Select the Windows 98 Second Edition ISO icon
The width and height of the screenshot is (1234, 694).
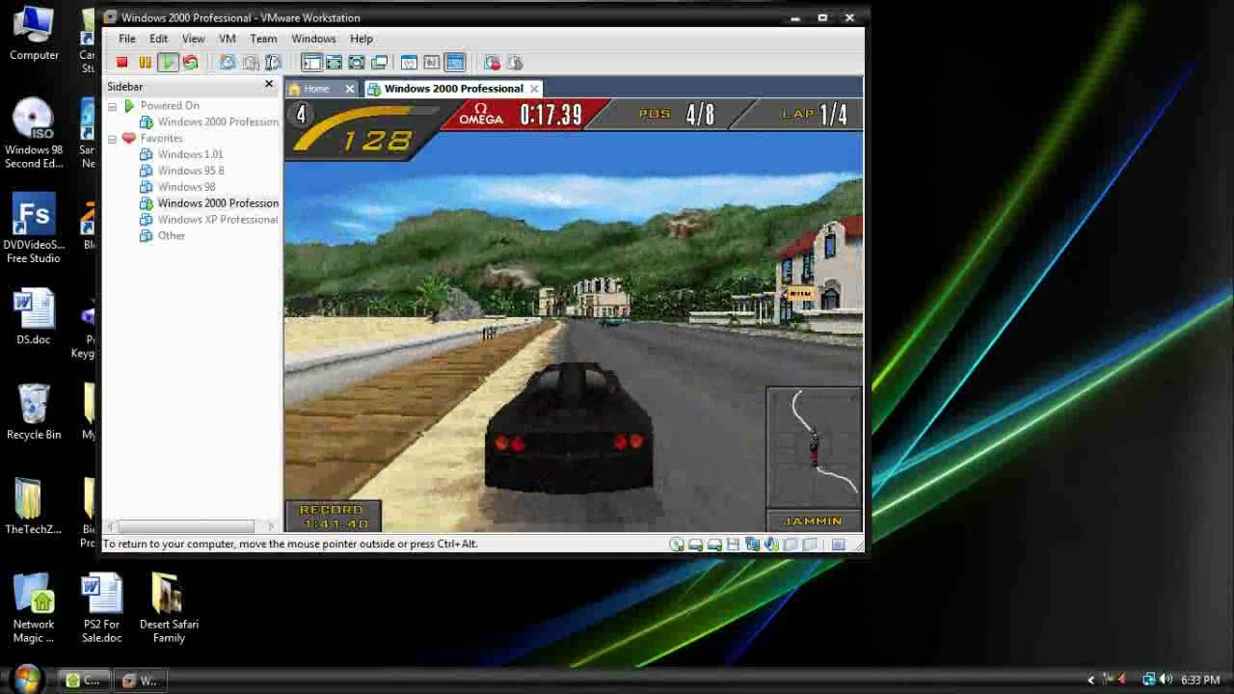click(34, 134)
